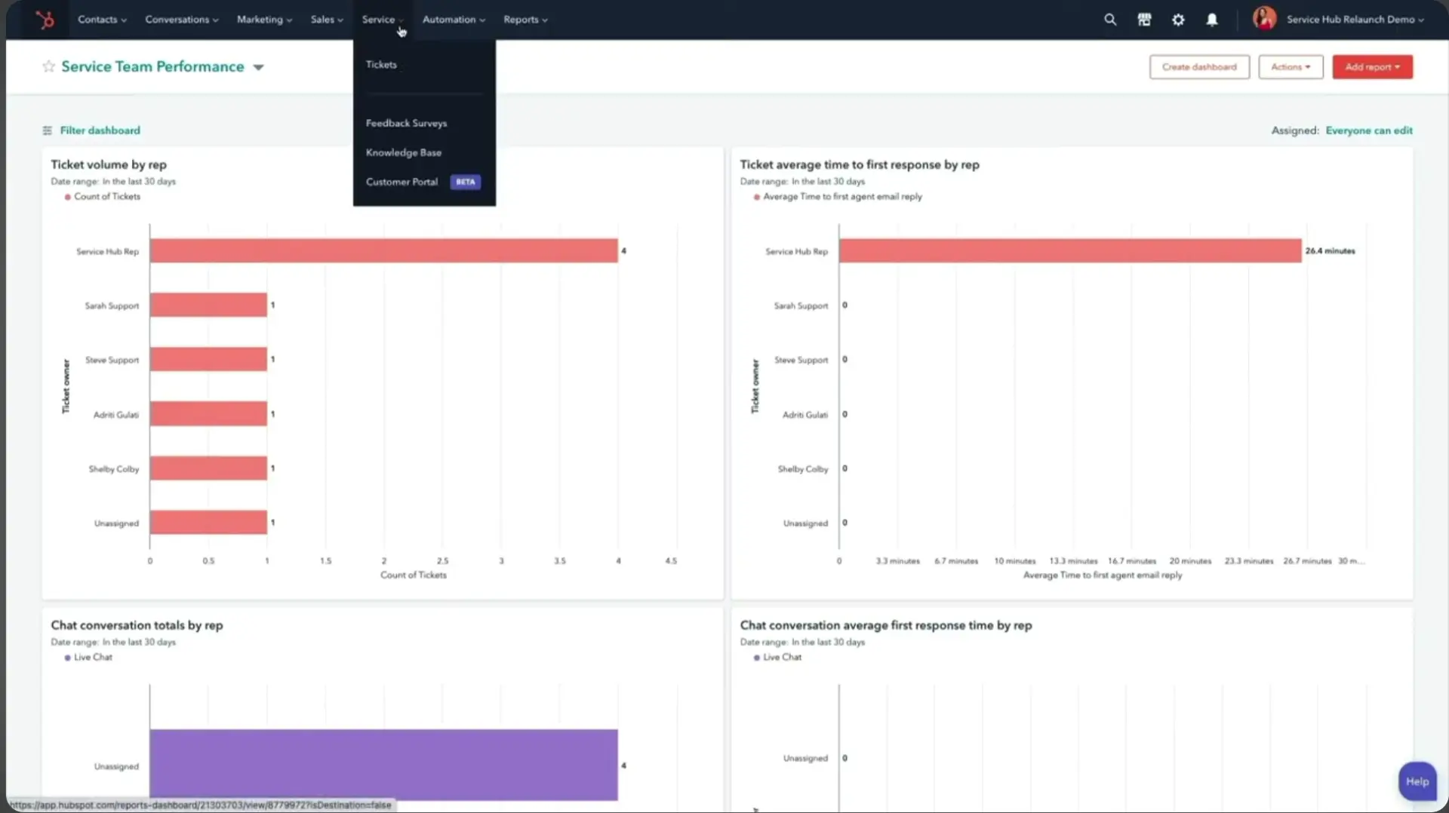
Task: Click the Service Hub Rep ticket volume bar
Action: pyautogui.click(x=383, y=251)
